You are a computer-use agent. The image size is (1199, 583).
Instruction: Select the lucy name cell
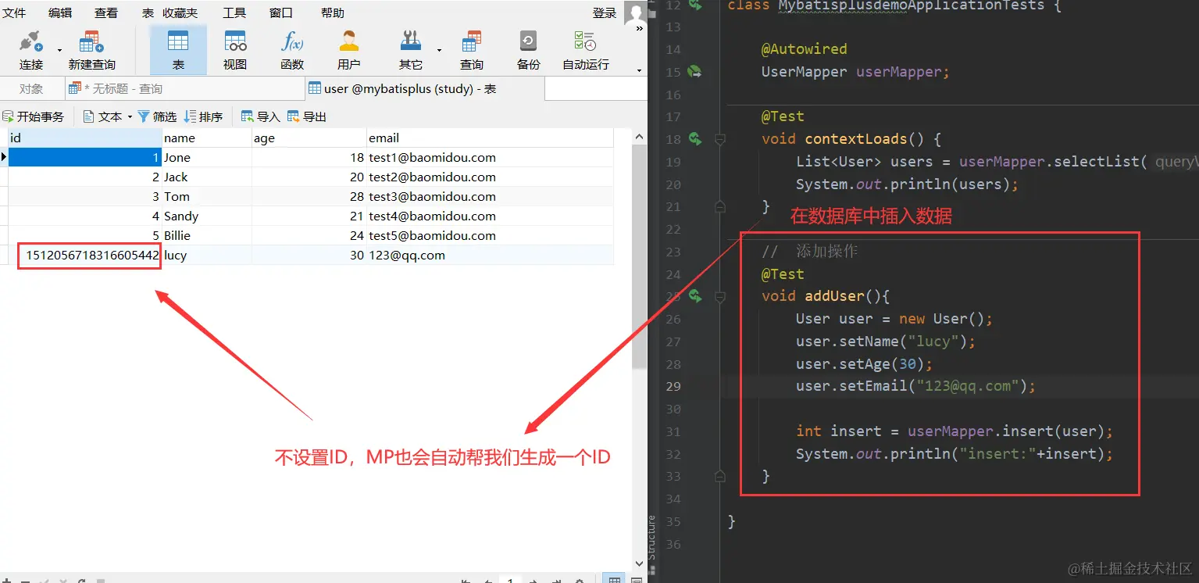206,255
